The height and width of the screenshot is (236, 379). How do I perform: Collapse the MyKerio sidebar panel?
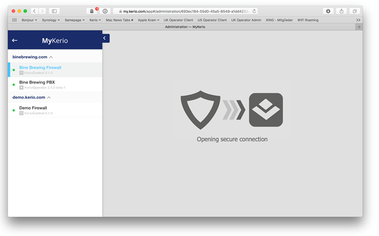(106, 38)
